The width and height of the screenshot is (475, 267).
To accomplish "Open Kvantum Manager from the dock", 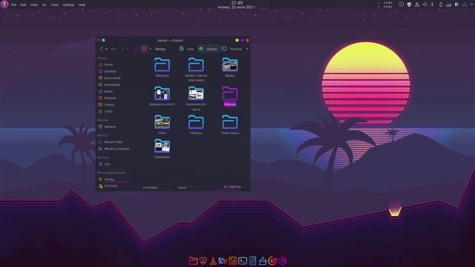I will 223,260.
